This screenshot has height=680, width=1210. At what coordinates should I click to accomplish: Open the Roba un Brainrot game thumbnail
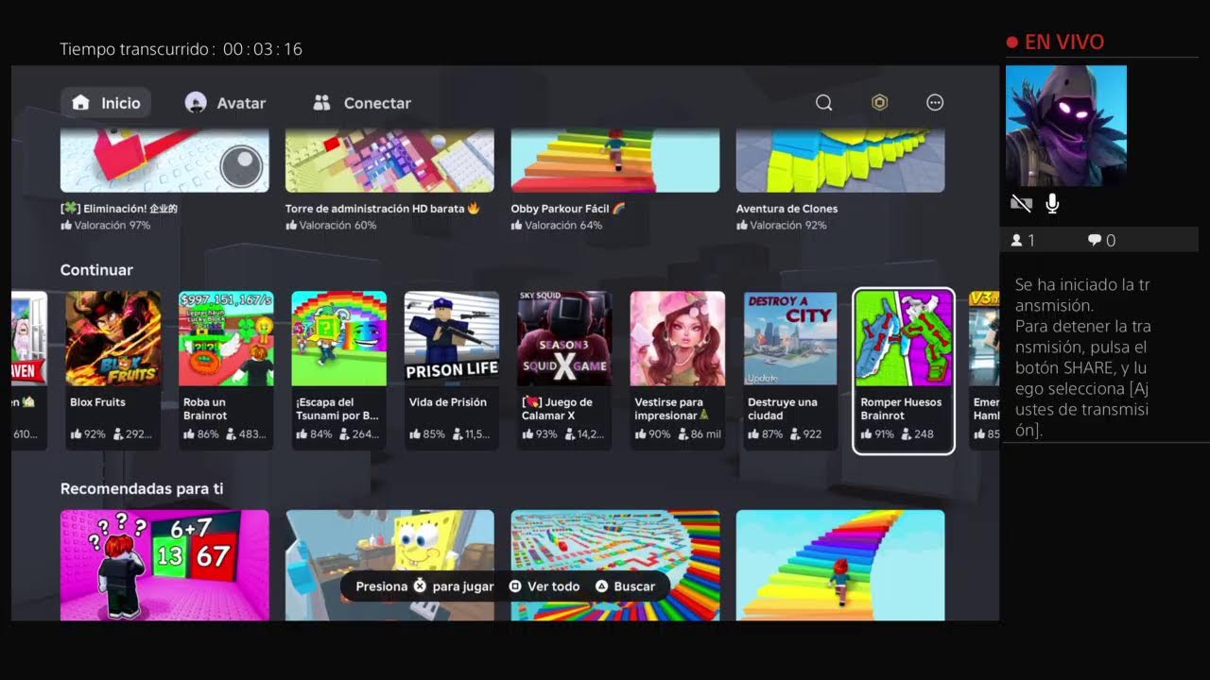pyautogui.click(x=226, y=338)
